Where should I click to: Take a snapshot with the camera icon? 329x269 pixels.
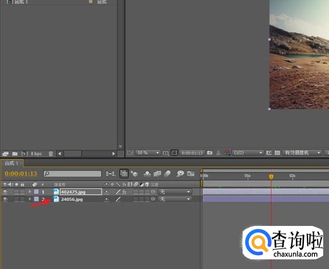click(210, 152)
